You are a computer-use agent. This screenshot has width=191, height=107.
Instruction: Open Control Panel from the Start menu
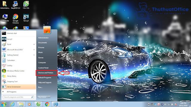(x=43, y=68)
